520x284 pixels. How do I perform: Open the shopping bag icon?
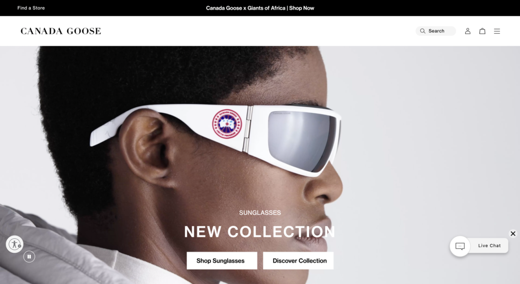(x=482, y=31)
